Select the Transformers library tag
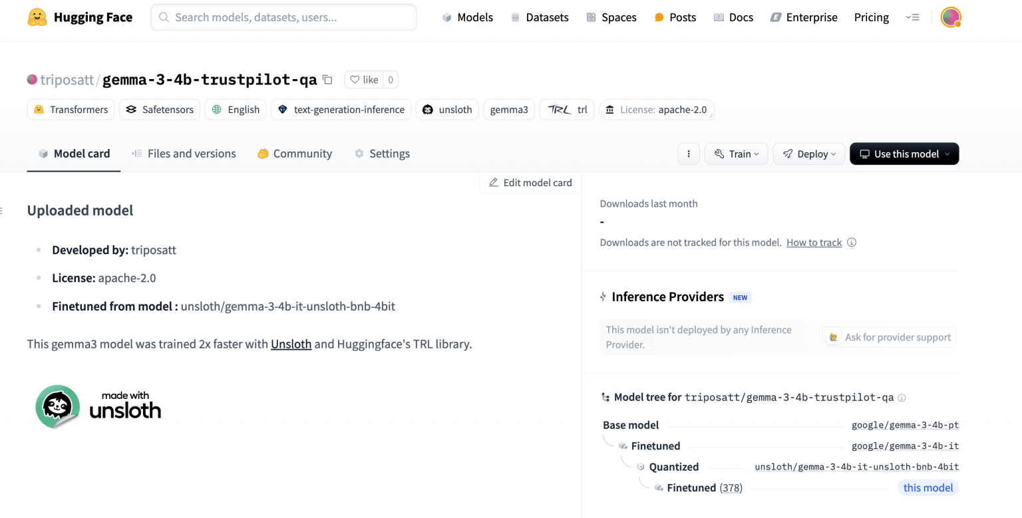 point(71,109)
